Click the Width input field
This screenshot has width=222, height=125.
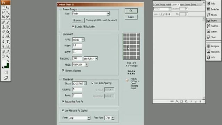77,45
